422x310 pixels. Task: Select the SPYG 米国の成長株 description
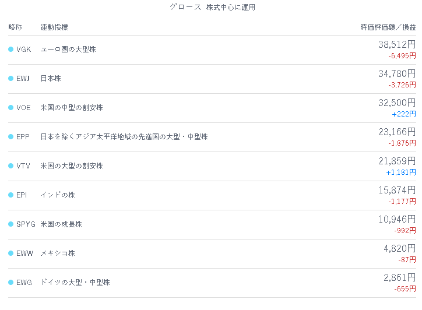coord(61,224)
